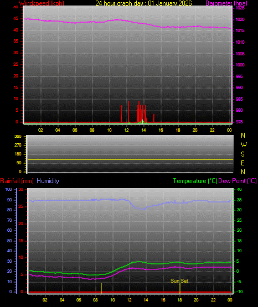
Task: Click the 50 humidity scale value
Action: (9, 241)
